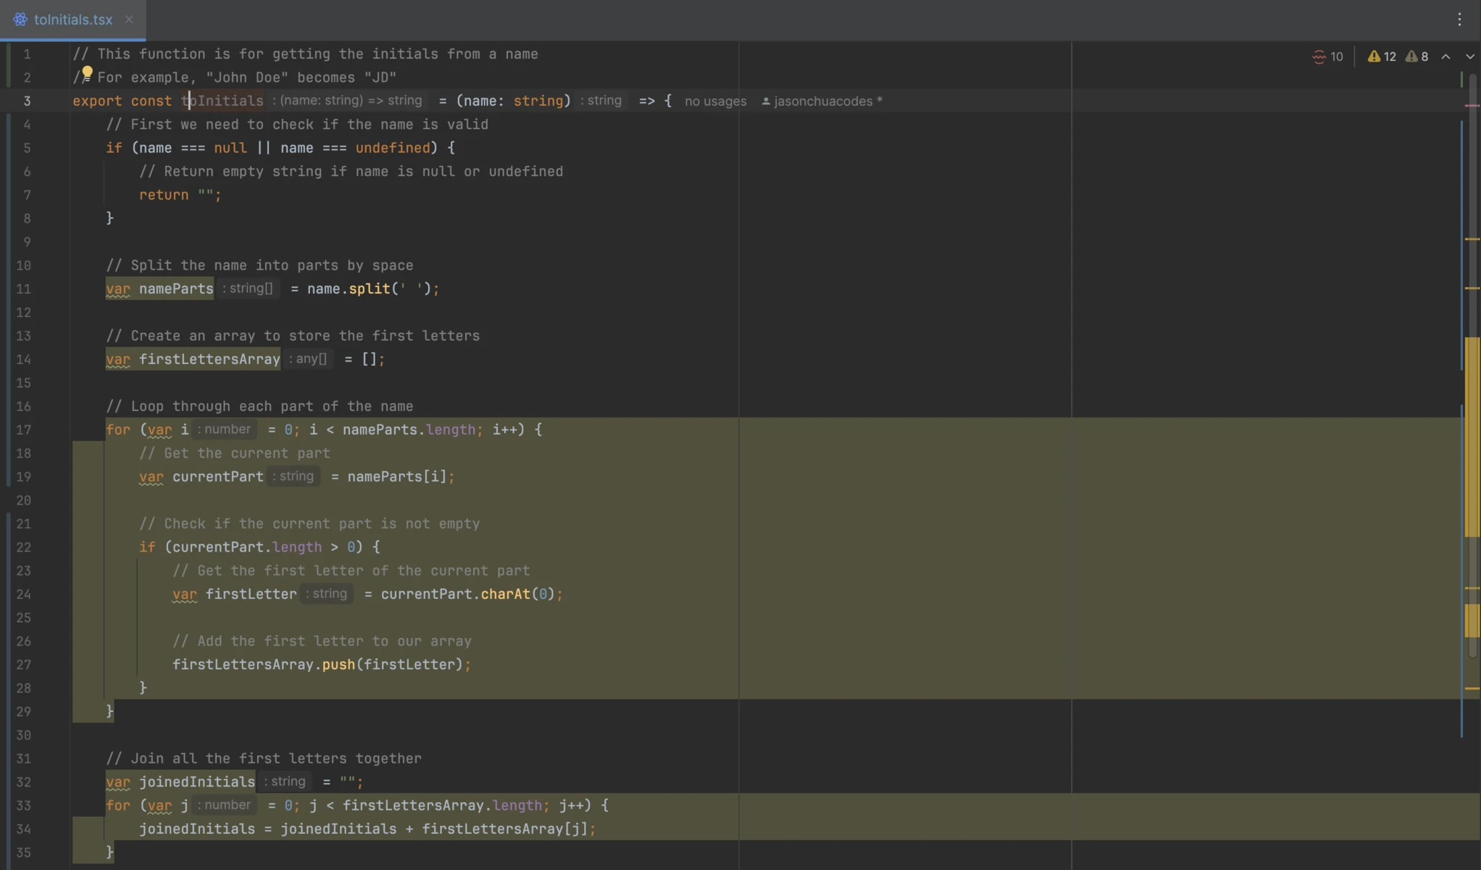The image size is (1481, 870).
Task: Click the "charAt" method on line 24
Action: [x=506, y=594]
